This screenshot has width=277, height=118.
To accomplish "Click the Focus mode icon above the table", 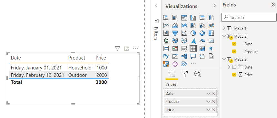I will point(126,49).
